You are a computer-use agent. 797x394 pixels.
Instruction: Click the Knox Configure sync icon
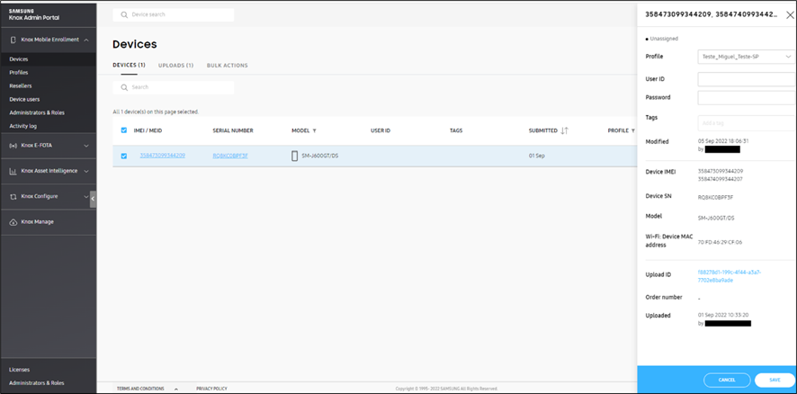click(13, 197)
